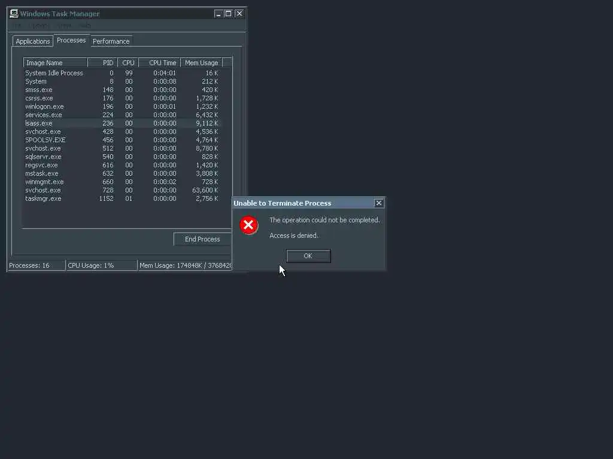Select the winmgmt.exe process
The image size is (613, 459).
122,182
